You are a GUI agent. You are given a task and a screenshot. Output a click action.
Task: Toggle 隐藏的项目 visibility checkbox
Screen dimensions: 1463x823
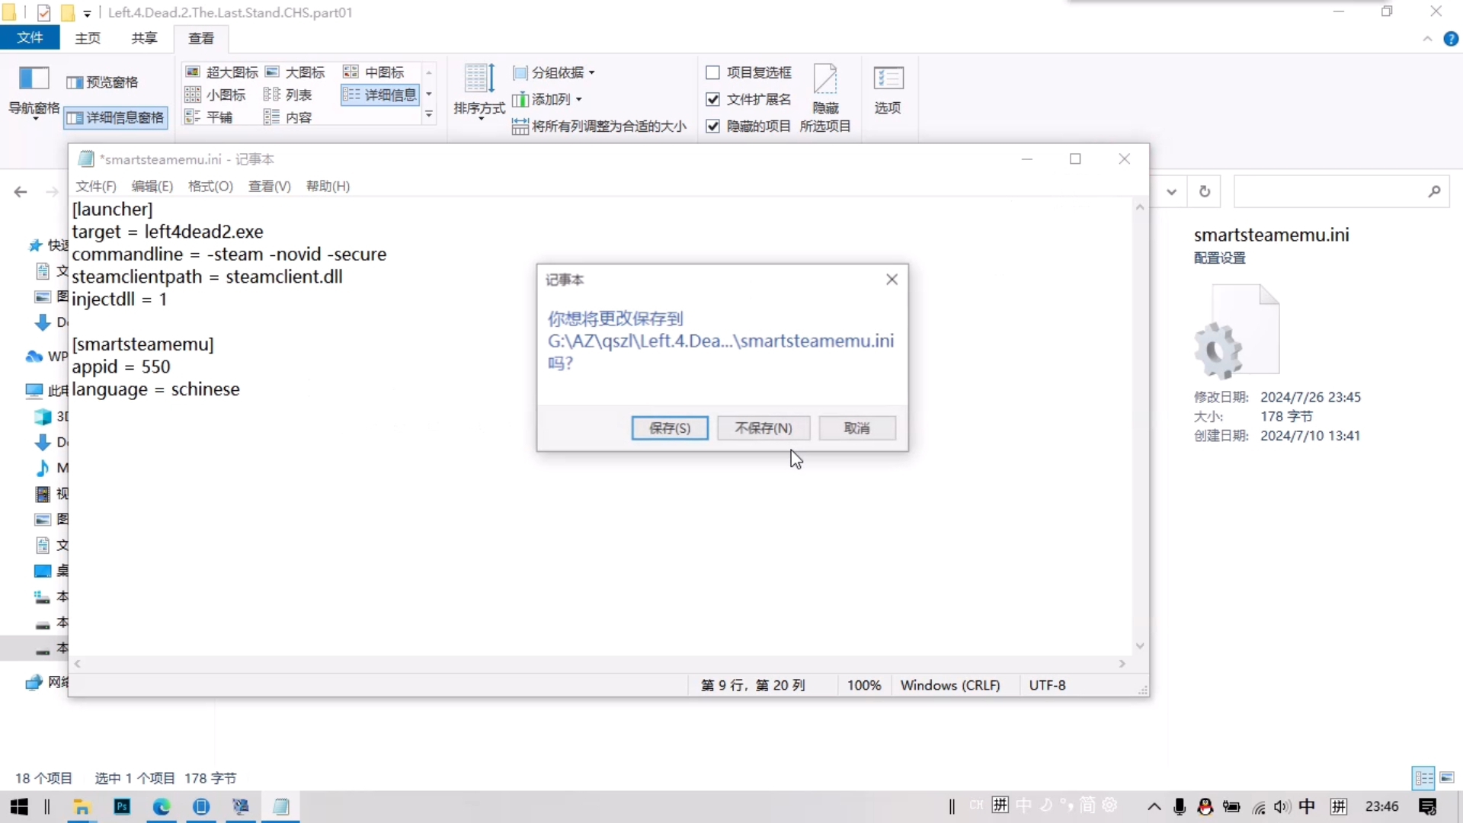[x=713, y=125]
